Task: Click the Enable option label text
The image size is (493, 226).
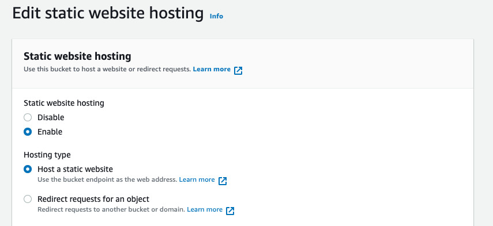Action: (50, 132)
